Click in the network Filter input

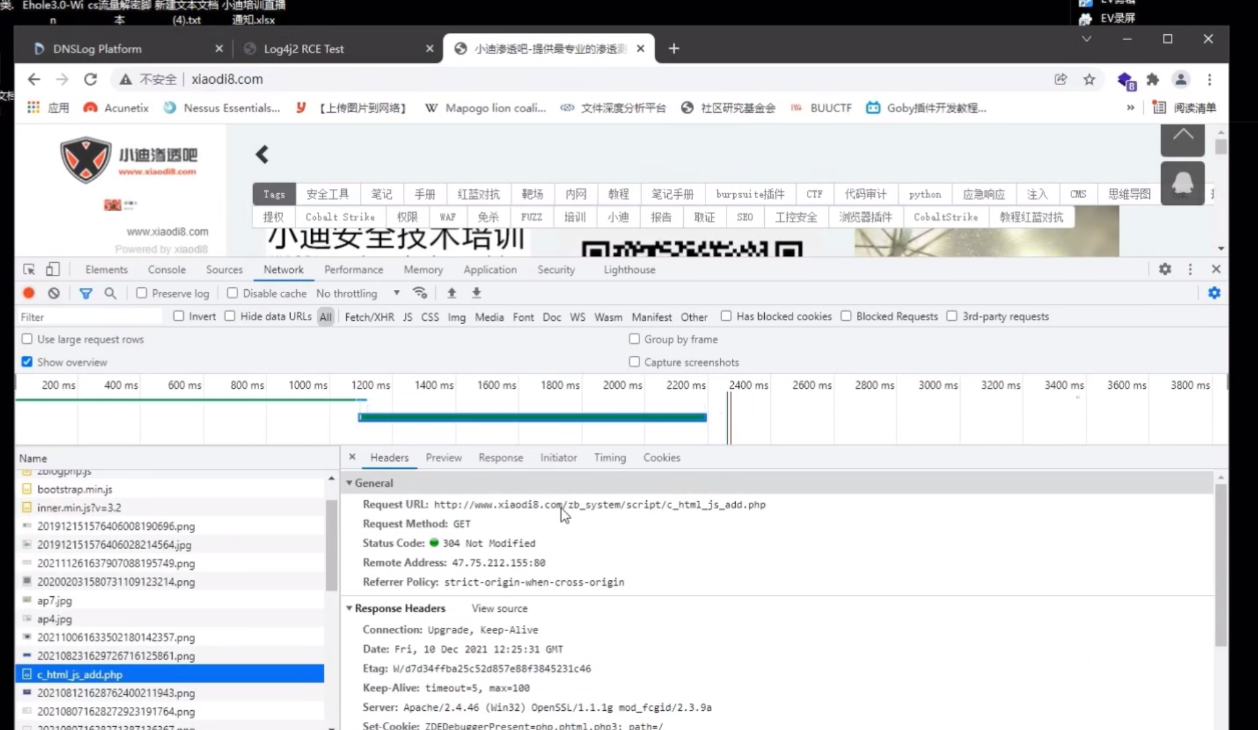[89, 317]
